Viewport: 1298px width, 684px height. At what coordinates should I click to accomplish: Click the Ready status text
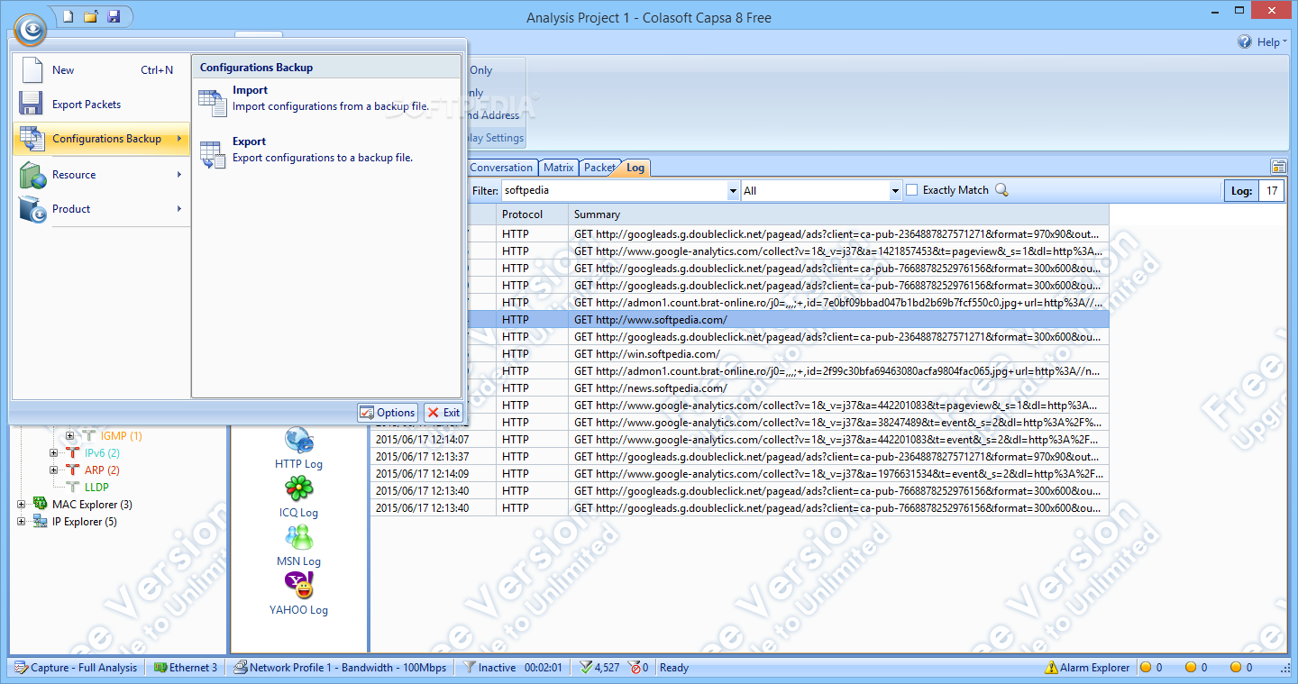click(x=674, y=668)
